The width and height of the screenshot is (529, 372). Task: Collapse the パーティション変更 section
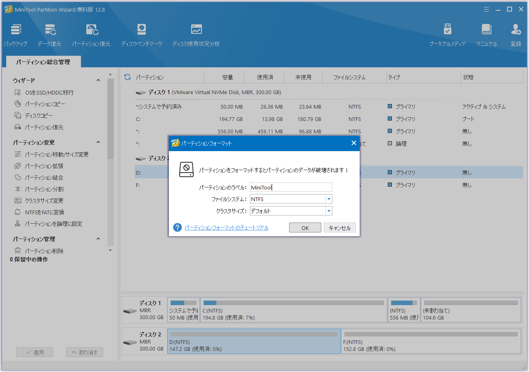click(x=98, y=142)
